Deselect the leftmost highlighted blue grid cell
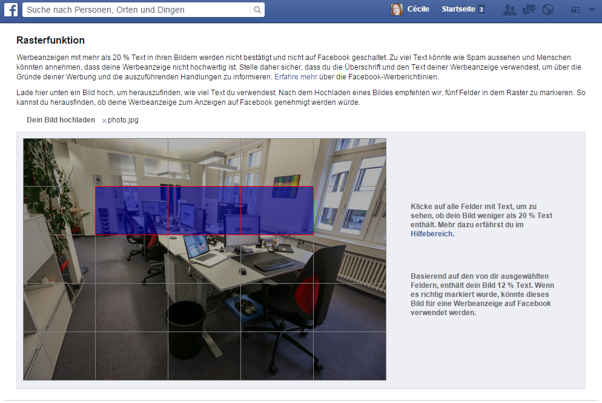Screen dimensions: 602x403 tap(131, 210)
